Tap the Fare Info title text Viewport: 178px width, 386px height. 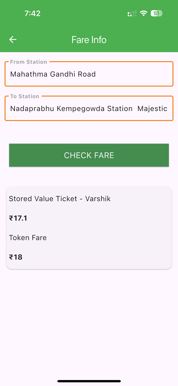click(89, 40)
